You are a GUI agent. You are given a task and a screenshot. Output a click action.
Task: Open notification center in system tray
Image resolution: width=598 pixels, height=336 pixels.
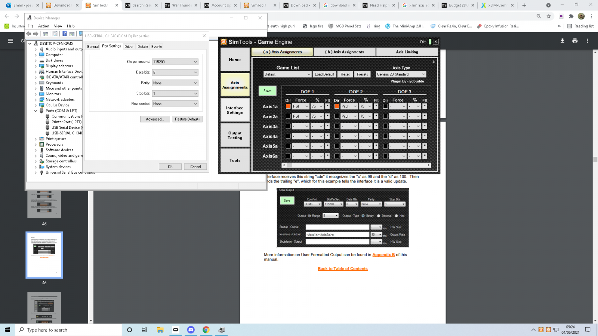click(588, 330)
